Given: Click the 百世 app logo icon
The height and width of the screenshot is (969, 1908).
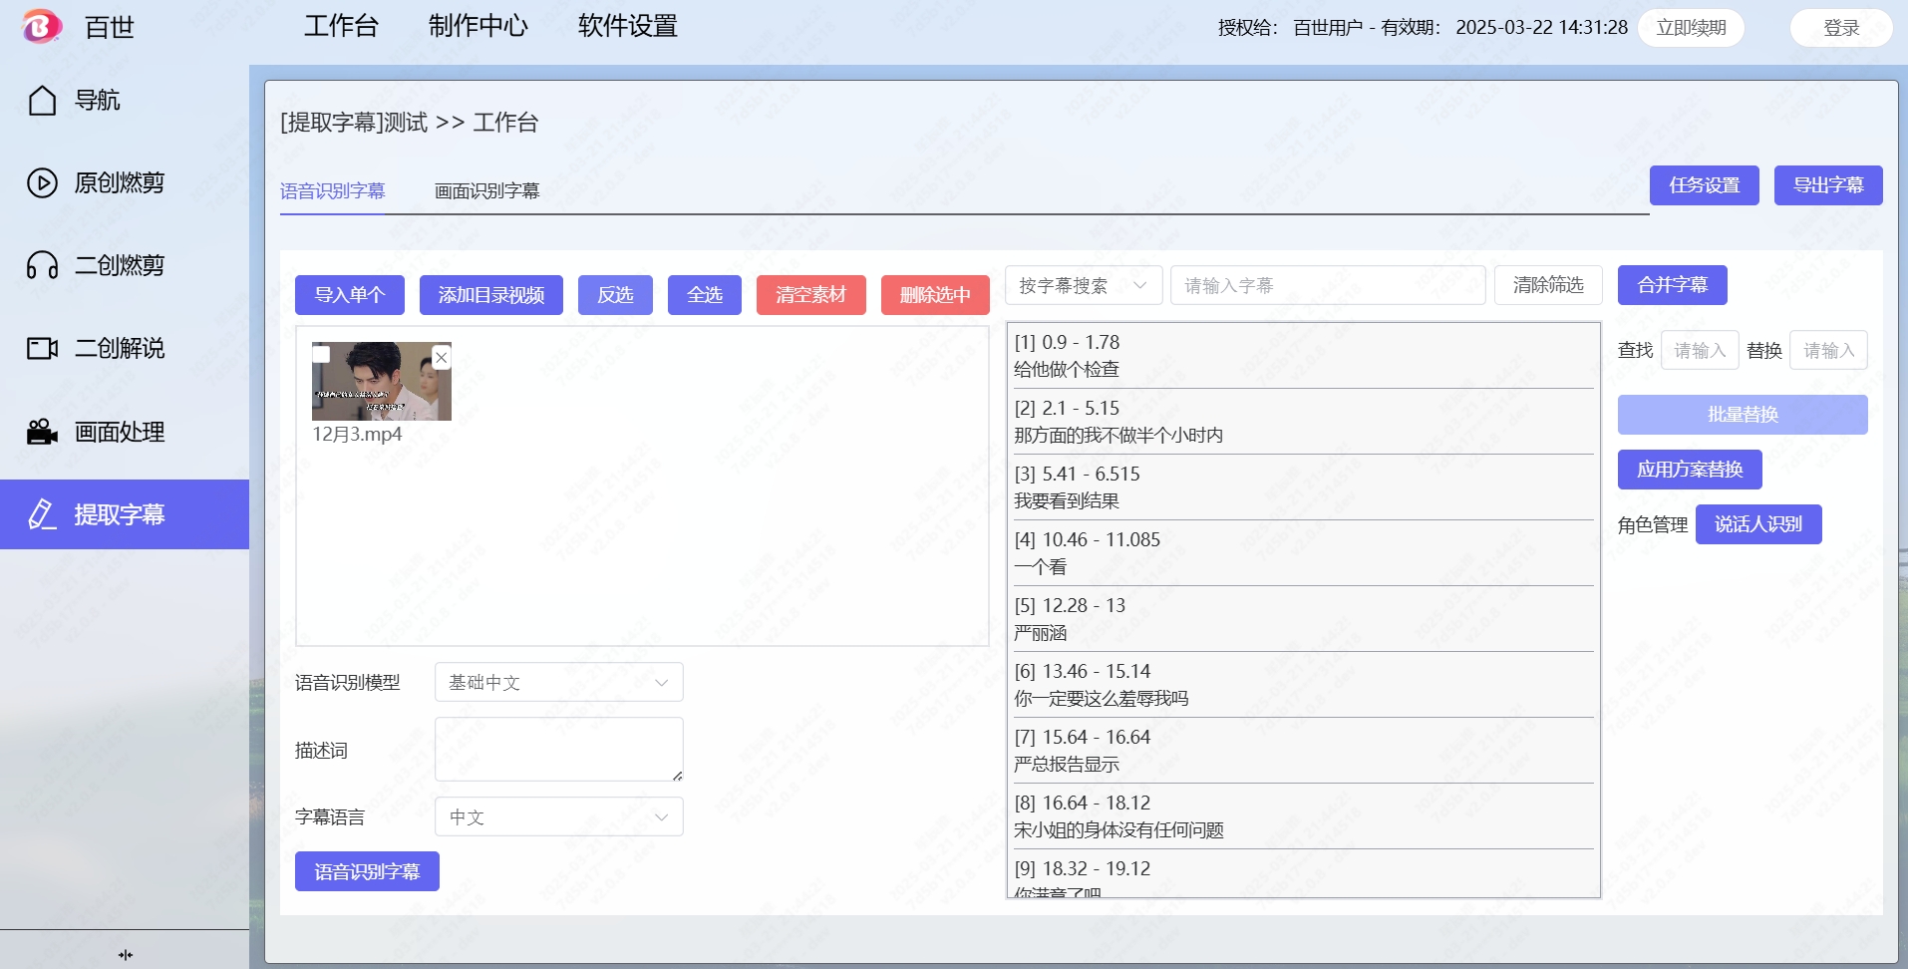Looking at the screenshot, I should pyautogui.click(x=42, y=27).
